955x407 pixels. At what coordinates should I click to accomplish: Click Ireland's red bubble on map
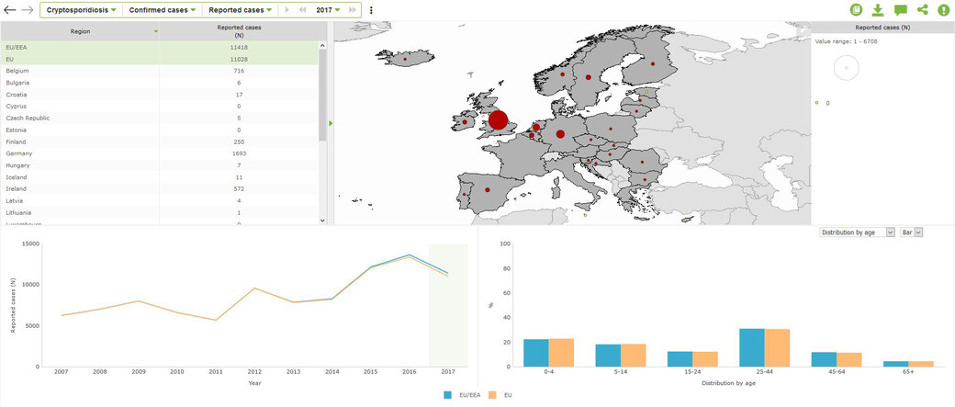tap(465, 122)
